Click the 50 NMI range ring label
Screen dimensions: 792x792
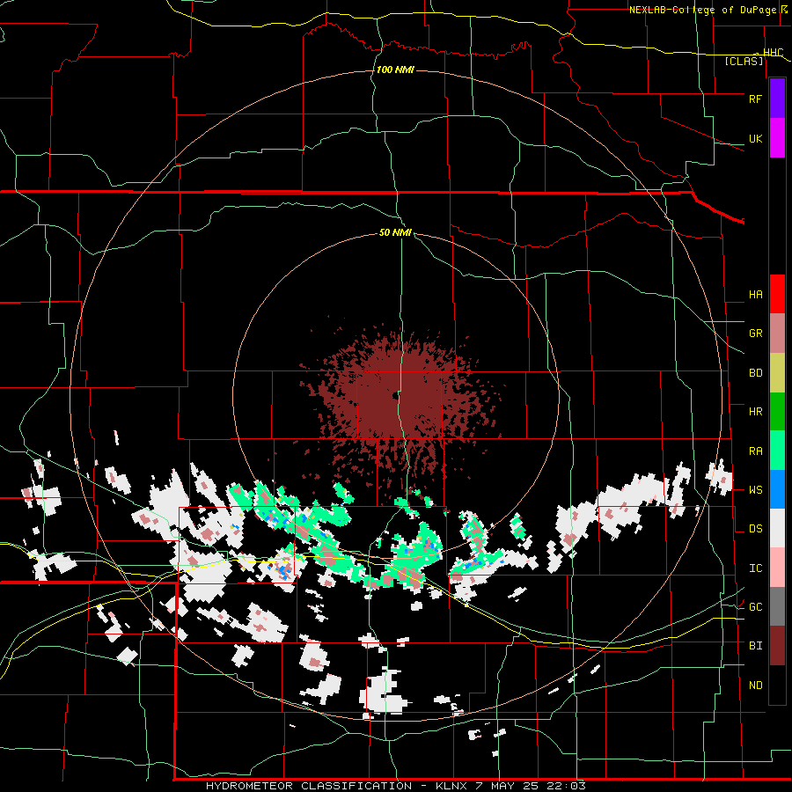(395, 233)
